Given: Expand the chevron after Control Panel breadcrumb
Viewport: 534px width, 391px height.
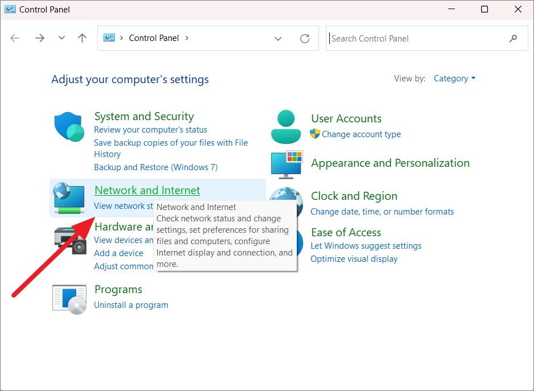Looking at the screenshot, I should click(x=187, y=38).
